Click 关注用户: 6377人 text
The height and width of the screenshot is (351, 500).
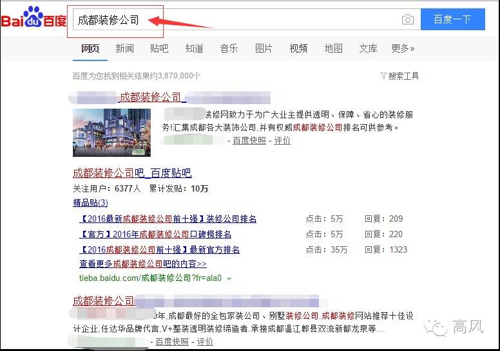(x=107, y=189)
